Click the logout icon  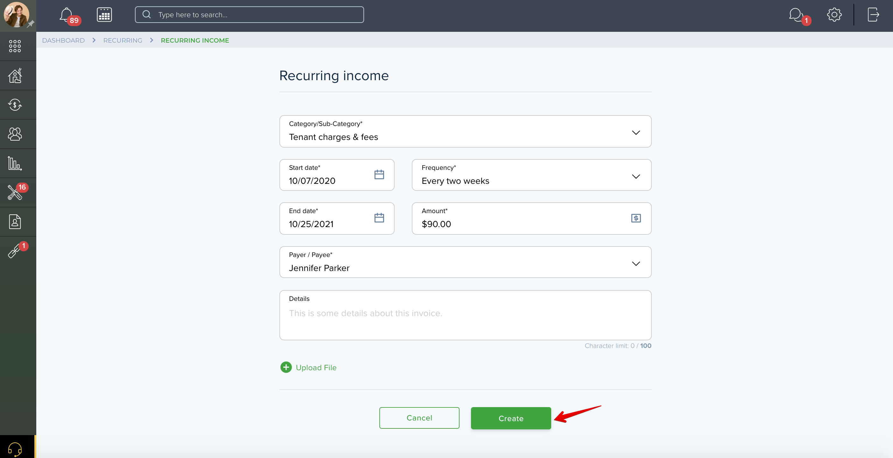(x=873, y=15)
